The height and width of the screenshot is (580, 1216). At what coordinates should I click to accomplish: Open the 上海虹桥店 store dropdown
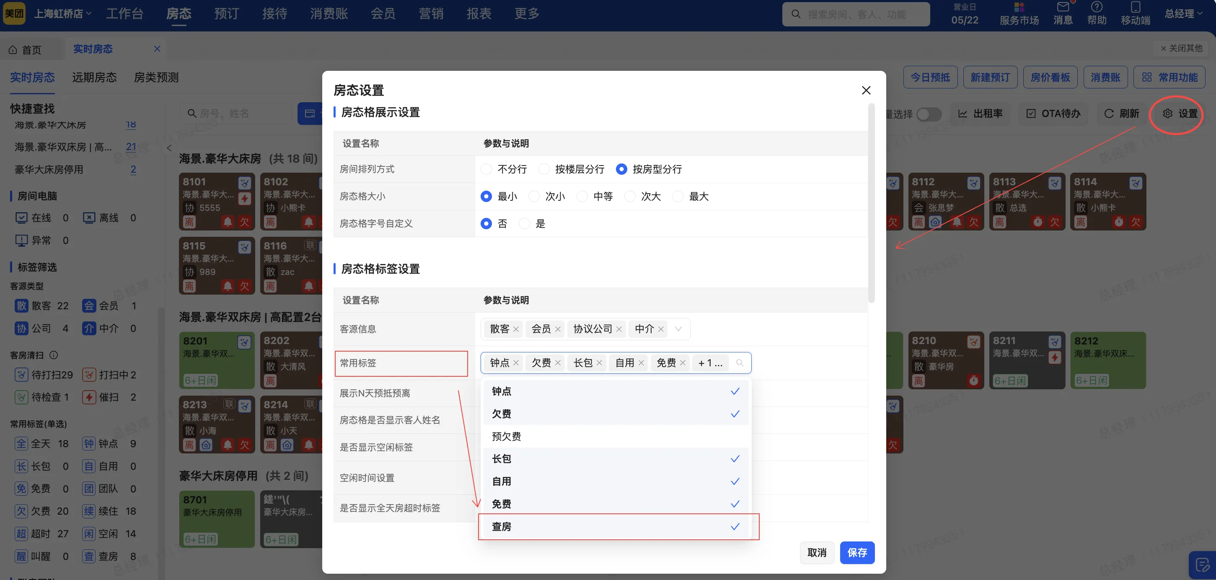(62, 14)
